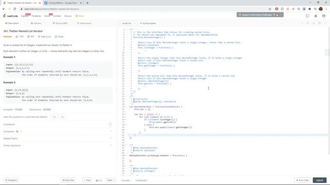
Task: Click the lock icon next to Companies
Action: pyautogui.click(x=17, y=132)
